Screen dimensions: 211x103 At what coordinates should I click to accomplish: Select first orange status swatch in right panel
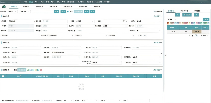168,23
